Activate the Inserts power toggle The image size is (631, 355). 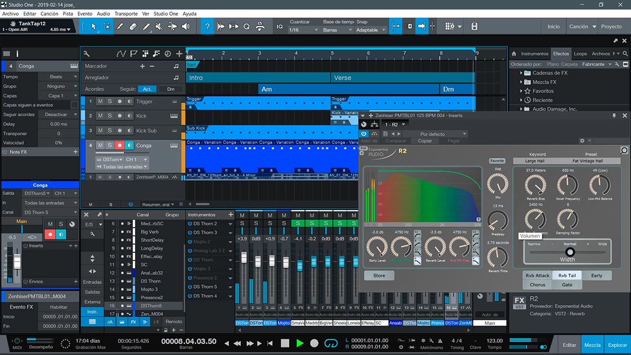(25, 246)
